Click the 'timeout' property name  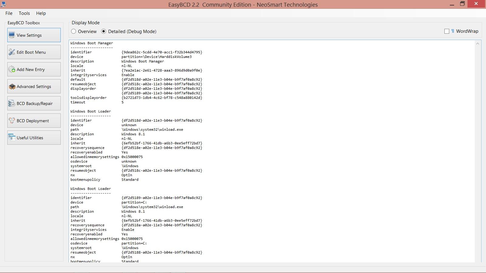[x=78, y=102]
